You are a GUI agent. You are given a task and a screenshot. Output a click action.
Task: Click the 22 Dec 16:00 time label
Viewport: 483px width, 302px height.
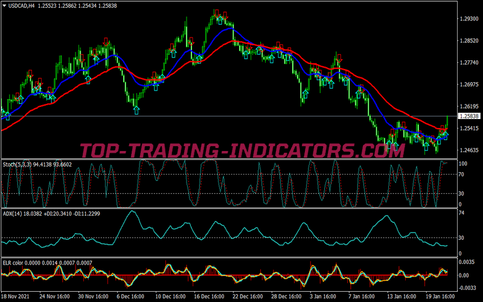click(248, 297)
